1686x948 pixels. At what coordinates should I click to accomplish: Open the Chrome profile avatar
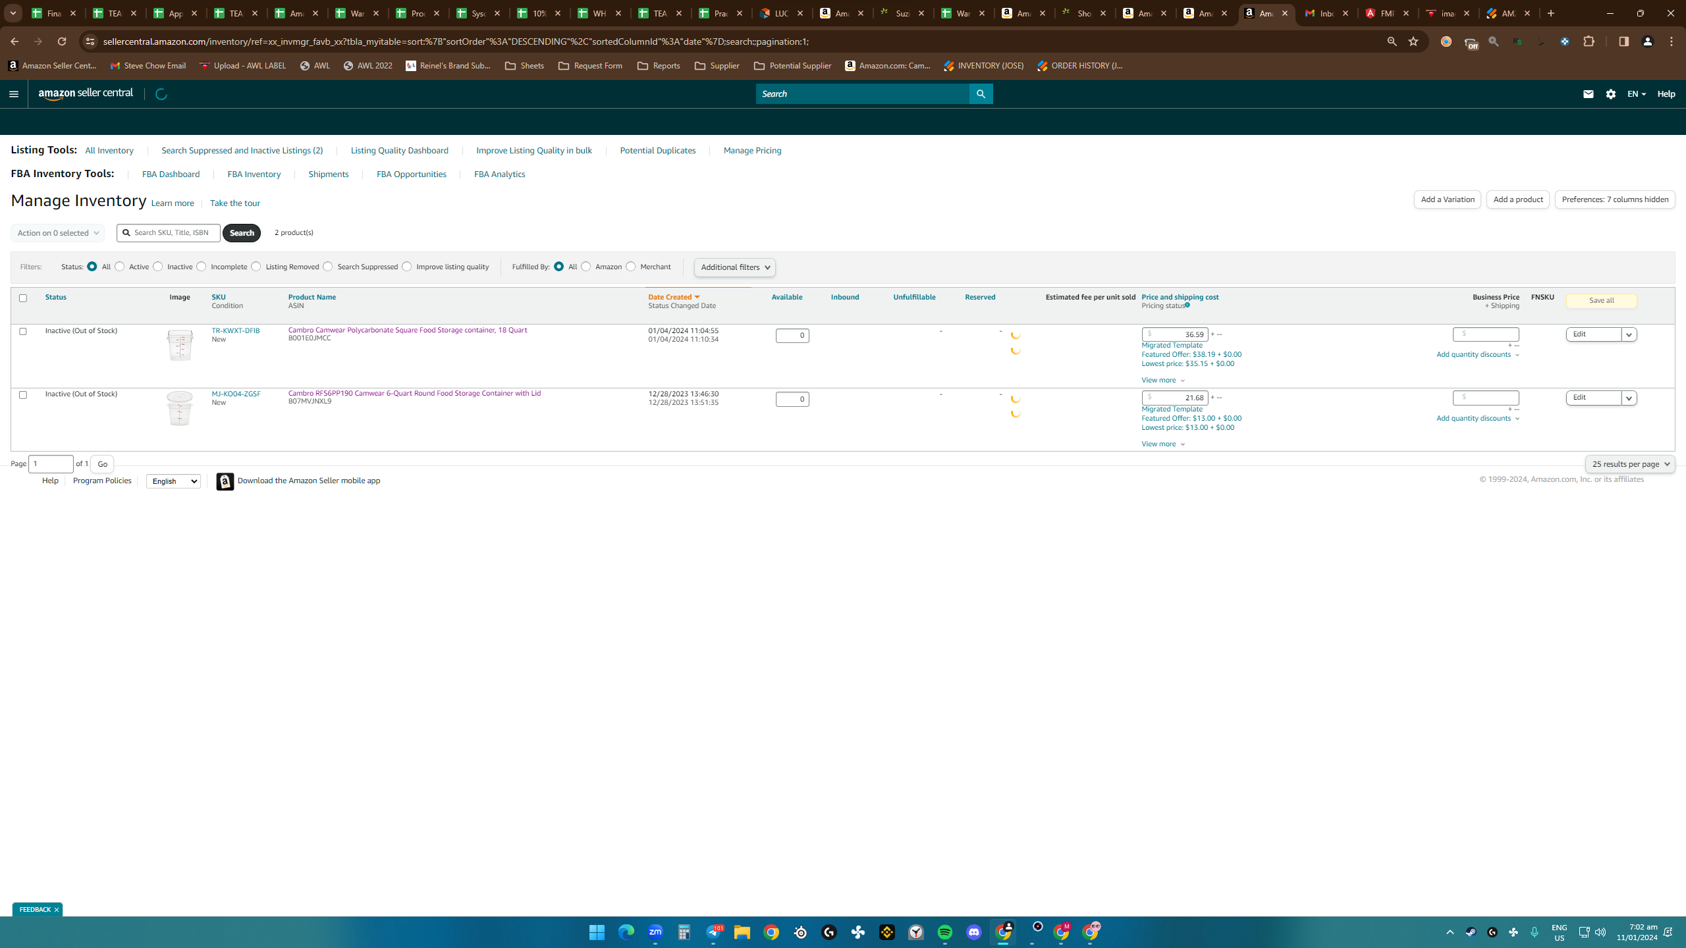pos(1648,41)
